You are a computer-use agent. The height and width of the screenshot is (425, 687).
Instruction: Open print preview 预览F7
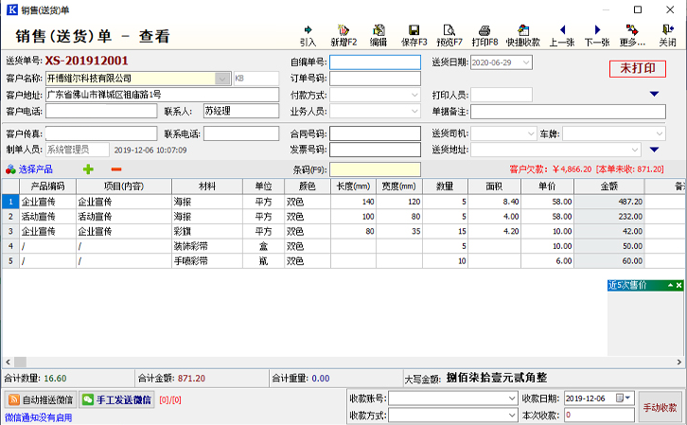click(x=449, y=36)
